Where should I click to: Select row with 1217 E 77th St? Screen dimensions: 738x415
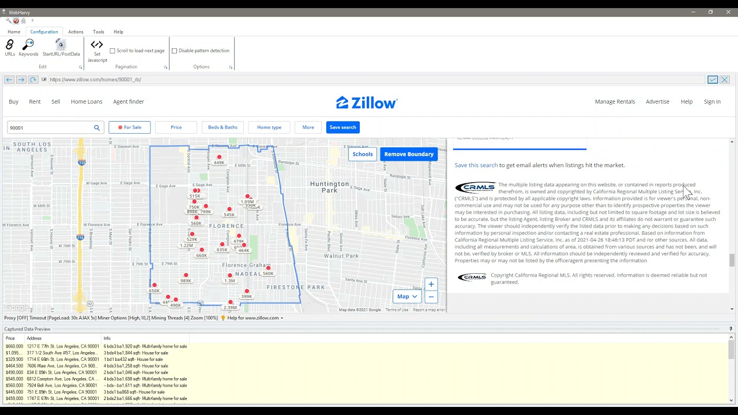click(x=366, y=346)
